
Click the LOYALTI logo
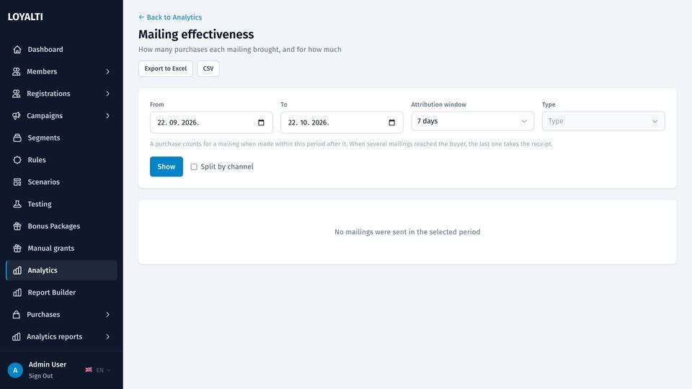pyautogui.click(x=25, y=17)
